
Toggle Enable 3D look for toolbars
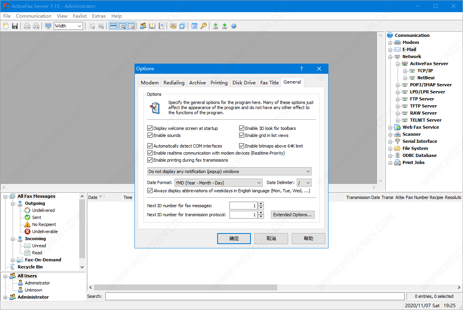pos(241,128)
